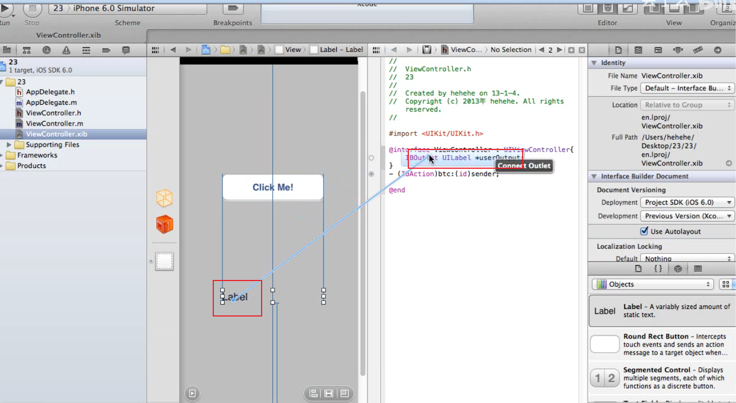
Task: Click the Click Me! button on canvas
Action: tap(273, 188)
